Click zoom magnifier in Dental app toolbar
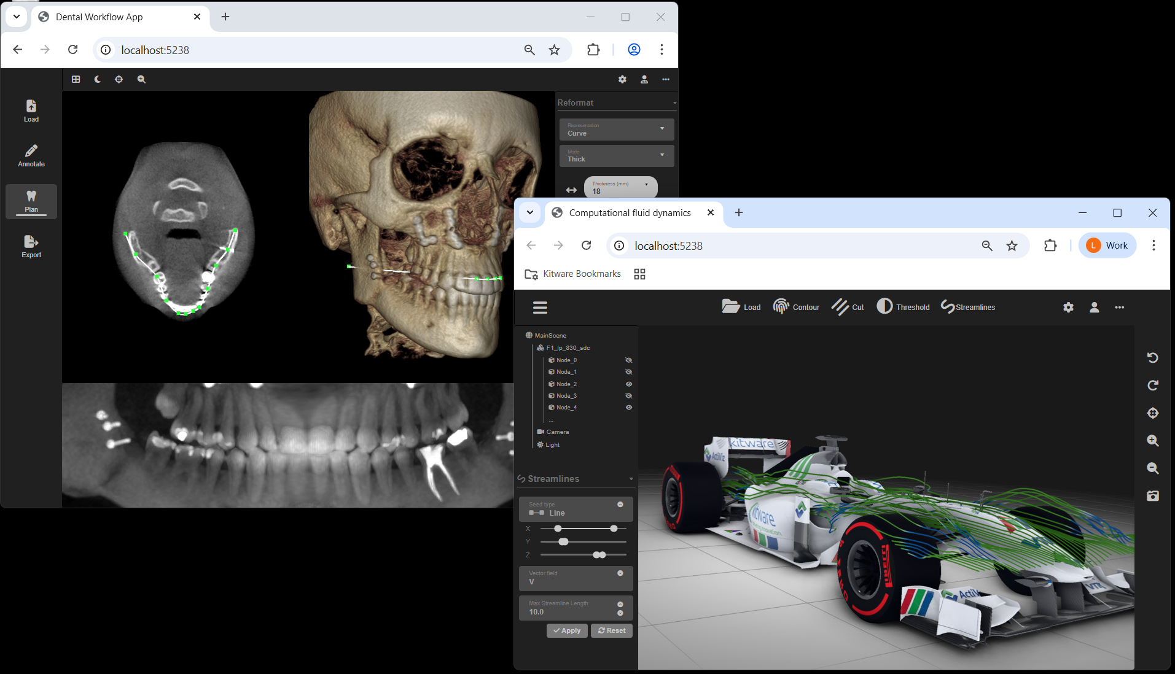 tap(141, 79)
